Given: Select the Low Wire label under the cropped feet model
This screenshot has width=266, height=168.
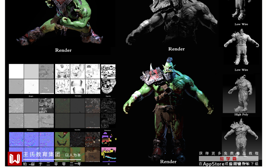Looking at the screenshot, I should (x=241, y=24).
